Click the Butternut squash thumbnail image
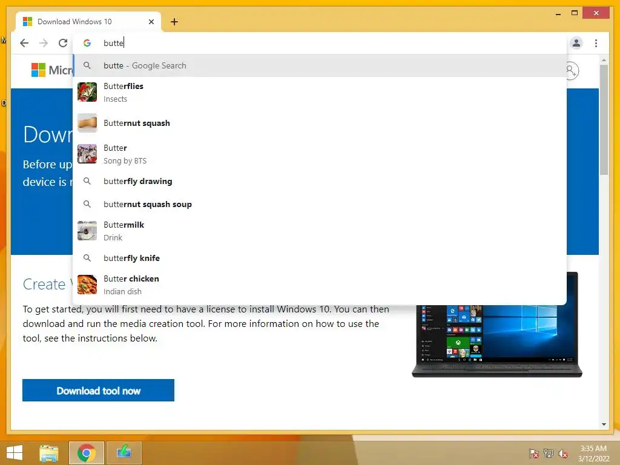Image resolution: width=620 pixels, height=465 pixels. pos(87,123)
